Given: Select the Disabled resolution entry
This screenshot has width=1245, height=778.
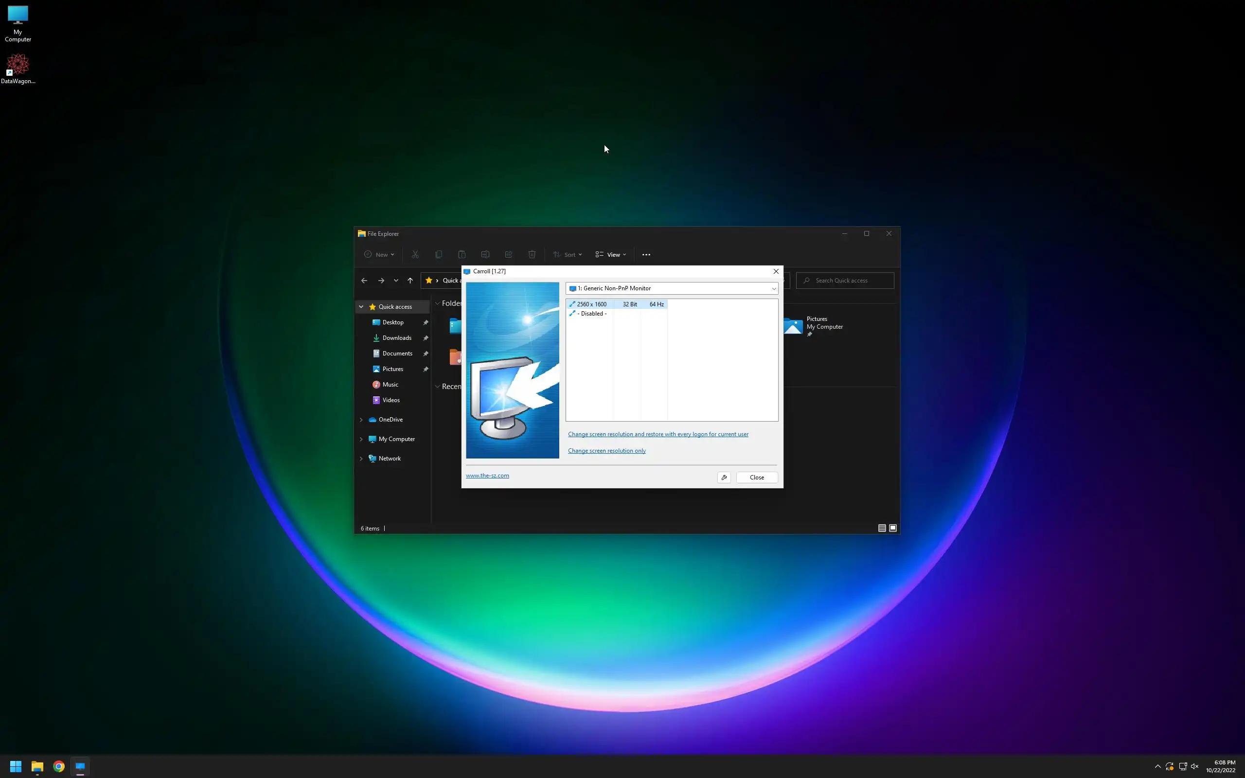Looking at the screenshot, I should click(592, 313).
